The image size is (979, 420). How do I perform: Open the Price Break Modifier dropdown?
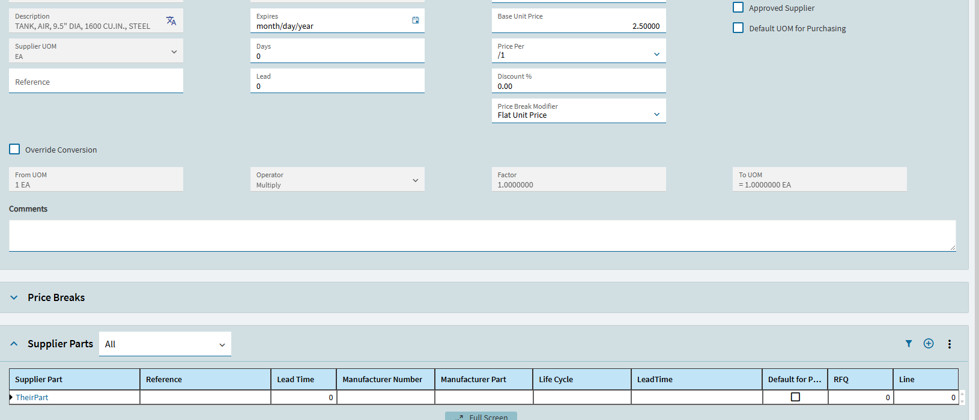click(578, 111)
